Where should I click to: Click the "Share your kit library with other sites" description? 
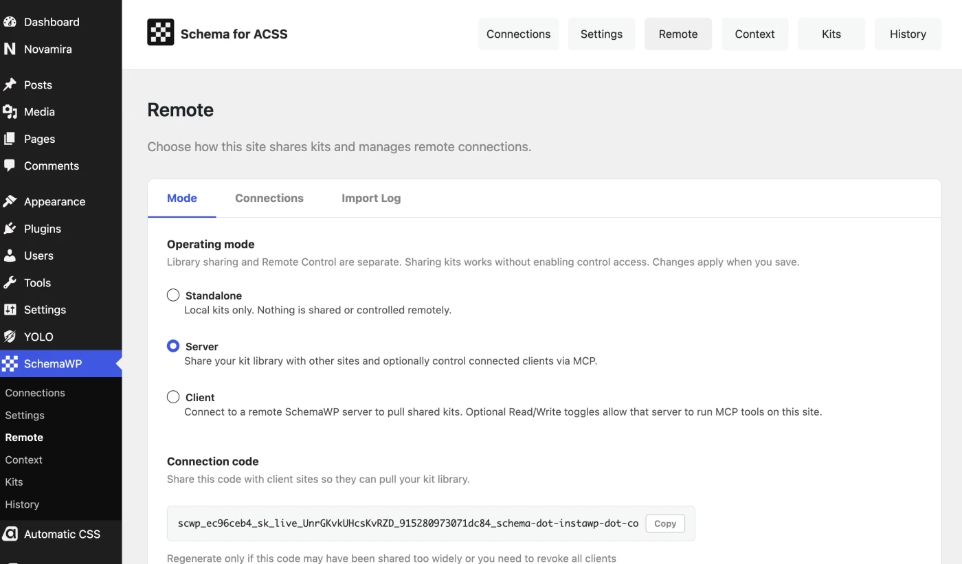click(x=391, y=361)
